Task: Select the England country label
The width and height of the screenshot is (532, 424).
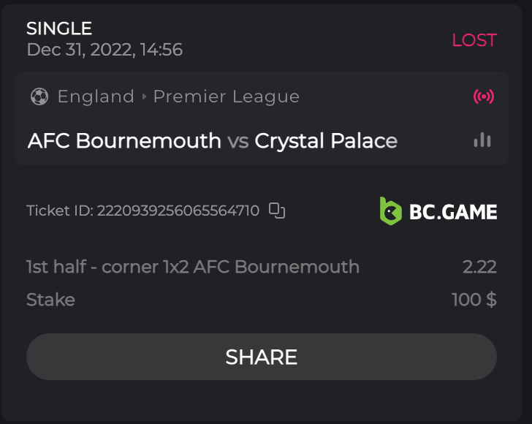Action: (x=96, y=96)
